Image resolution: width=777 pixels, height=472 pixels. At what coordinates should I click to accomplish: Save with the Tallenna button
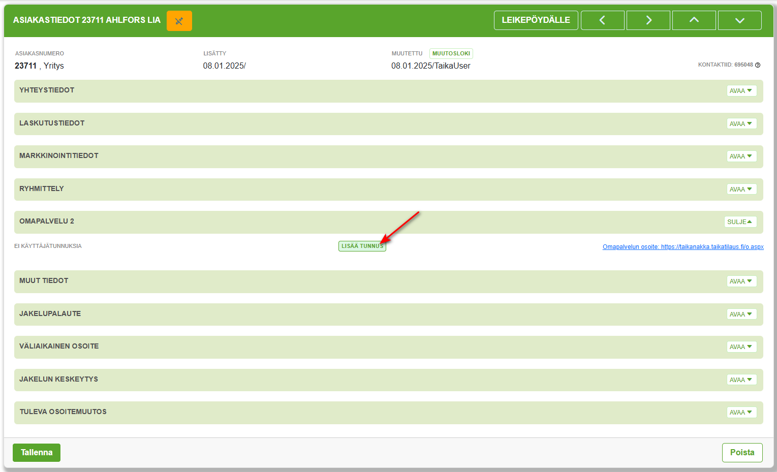(37, 453)
